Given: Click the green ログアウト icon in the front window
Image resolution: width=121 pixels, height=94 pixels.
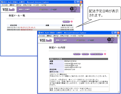Looking at the screenshot, I should coord(77,40).
